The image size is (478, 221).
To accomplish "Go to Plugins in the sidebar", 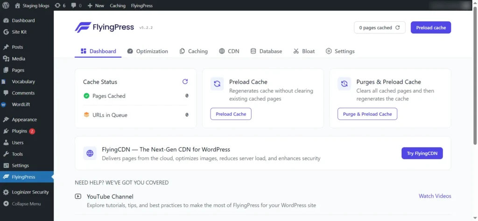I will [x=20, y=131].
